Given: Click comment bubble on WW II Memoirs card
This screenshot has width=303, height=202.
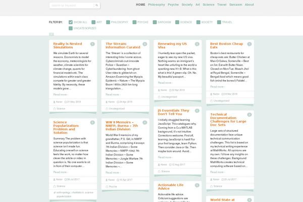Looking at the screenshot, I should click(145, 122).
